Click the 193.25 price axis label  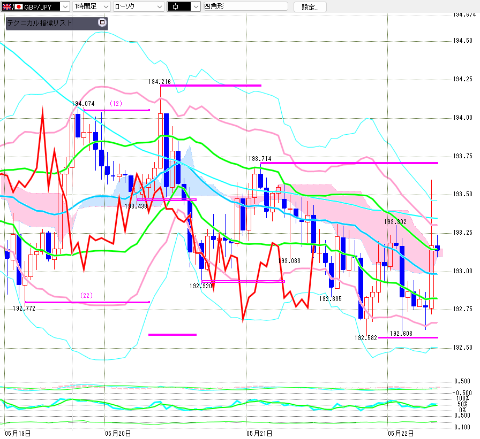coord(463,233)
